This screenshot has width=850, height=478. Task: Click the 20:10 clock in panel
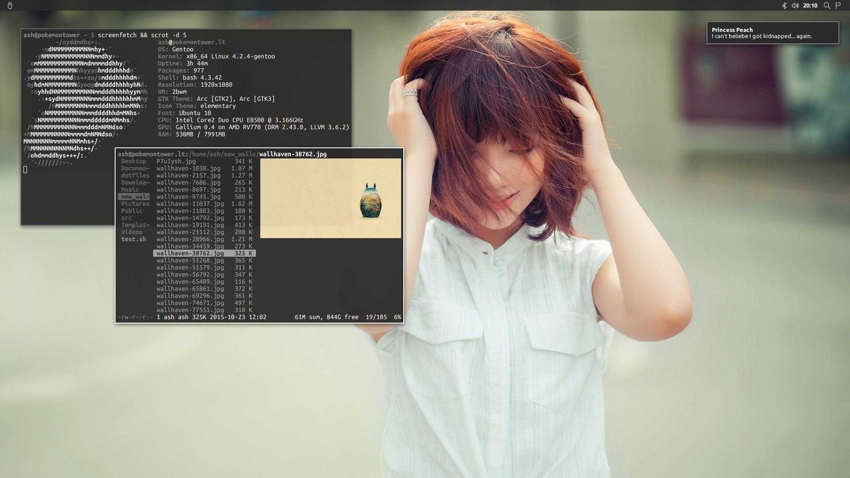(x=810, y=6)
